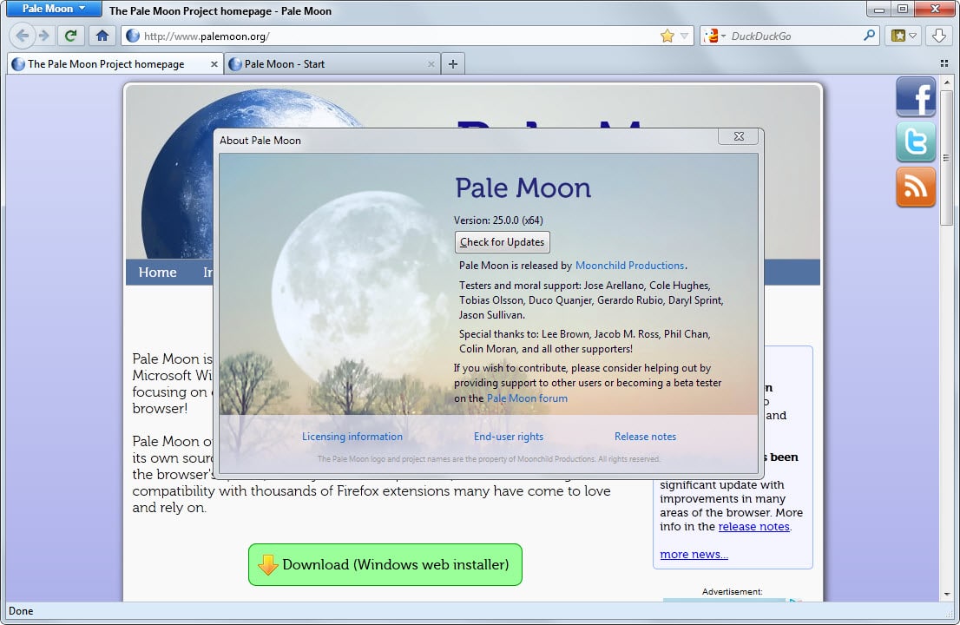Close The Pale Moon Project homepage tab

pyautogui.click(x=214, y=63)
